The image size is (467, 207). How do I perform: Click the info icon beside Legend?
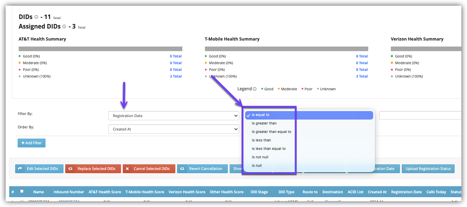(x=255, y=89)
